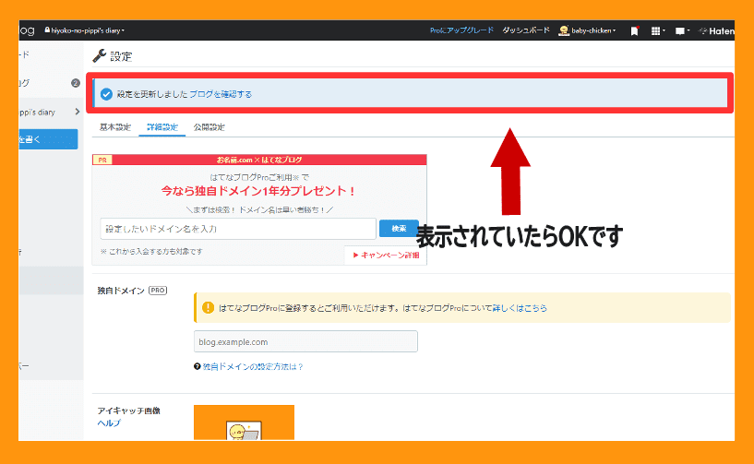Click the sidebar notification badge showing 2
The height and width of the screenshot is (464, 754).
76,83
